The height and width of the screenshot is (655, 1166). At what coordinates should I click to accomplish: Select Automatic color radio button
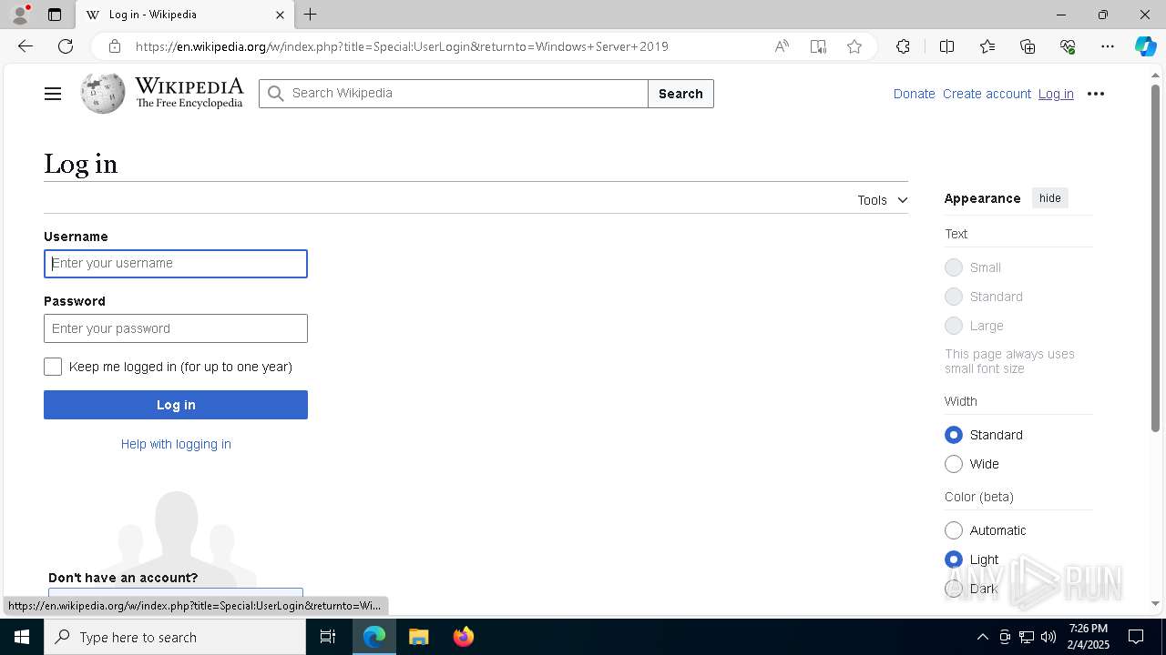[954, 530]
